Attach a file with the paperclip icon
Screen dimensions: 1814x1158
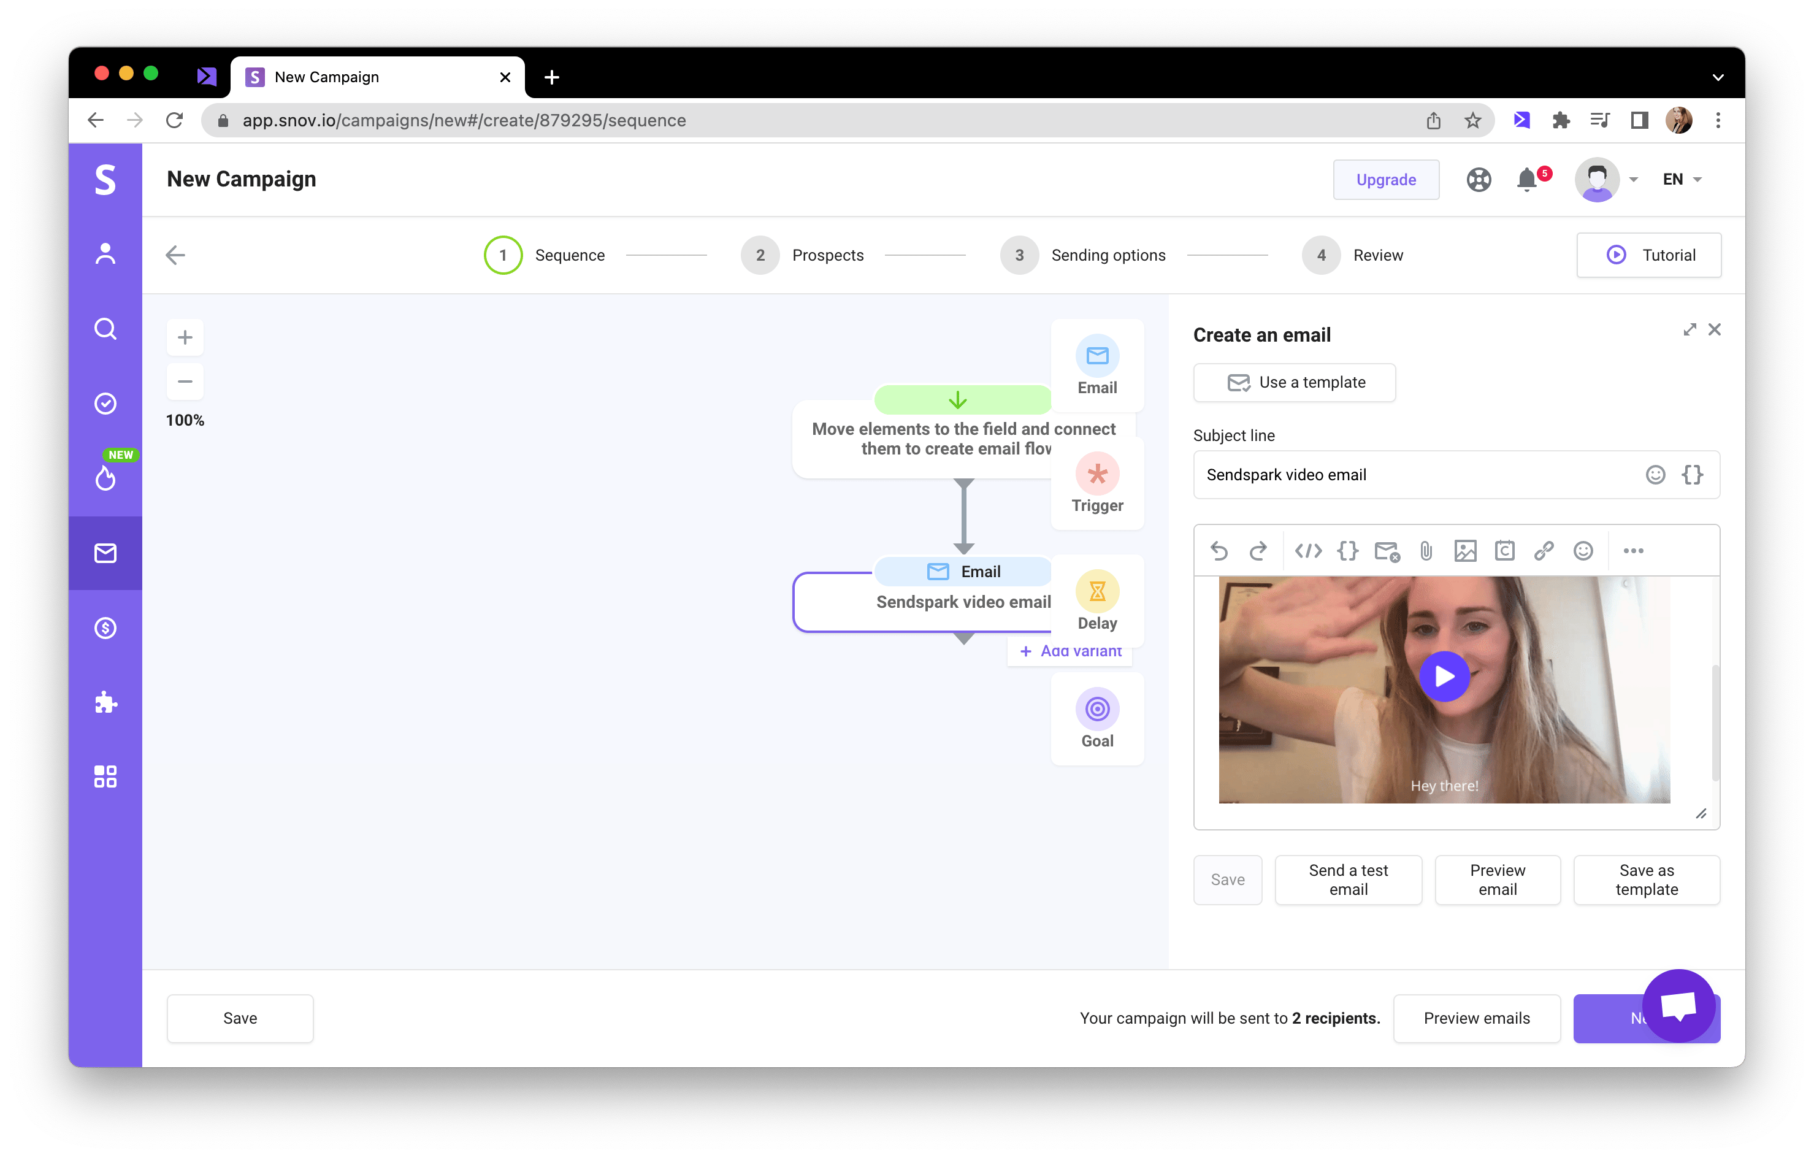pyautogui.click(x=1426, y=551)
